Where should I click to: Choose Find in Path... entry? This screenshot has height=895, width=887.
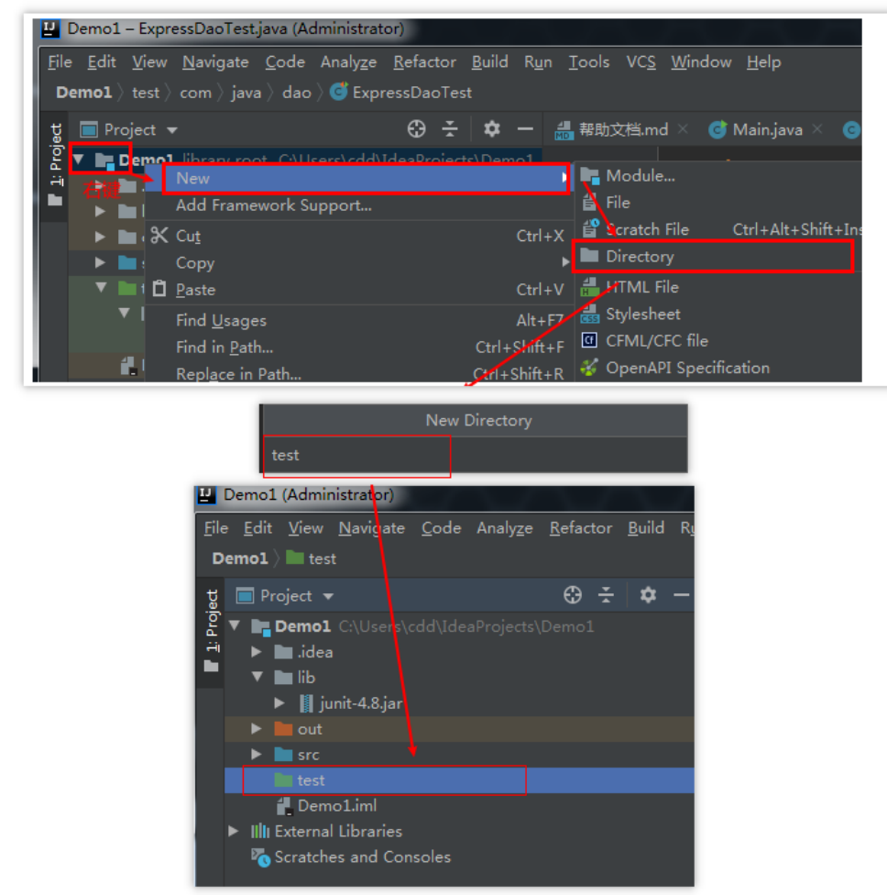tap(359, 347)
